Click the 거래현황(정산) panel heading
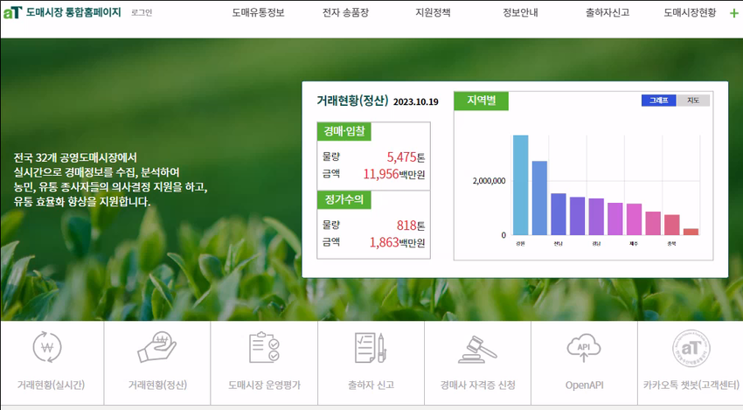This screenshot has width=743, height=410. point(352,101)
